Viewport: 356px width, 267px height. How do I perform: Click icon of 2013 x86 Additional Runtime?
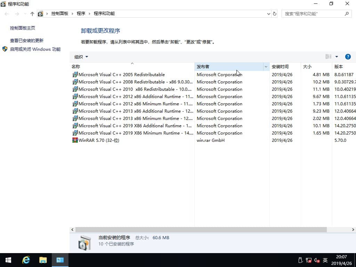pos(75,111)
